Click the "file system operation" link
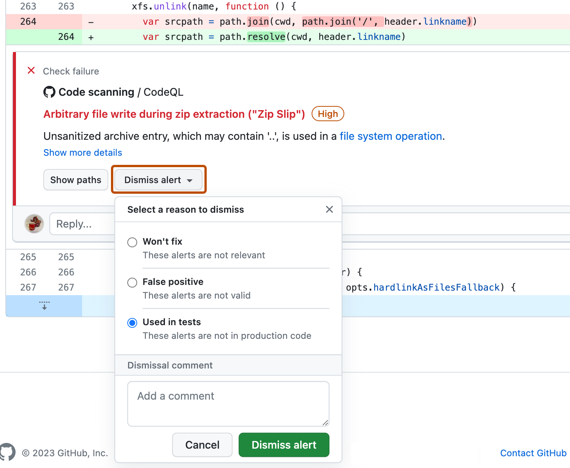This screenshot has height=468, width=570. coord(391,136)
